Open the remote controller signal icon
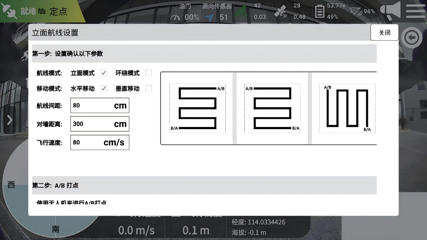Image resolution: width=427 pixels, height=240 pixels. (355, 11)
